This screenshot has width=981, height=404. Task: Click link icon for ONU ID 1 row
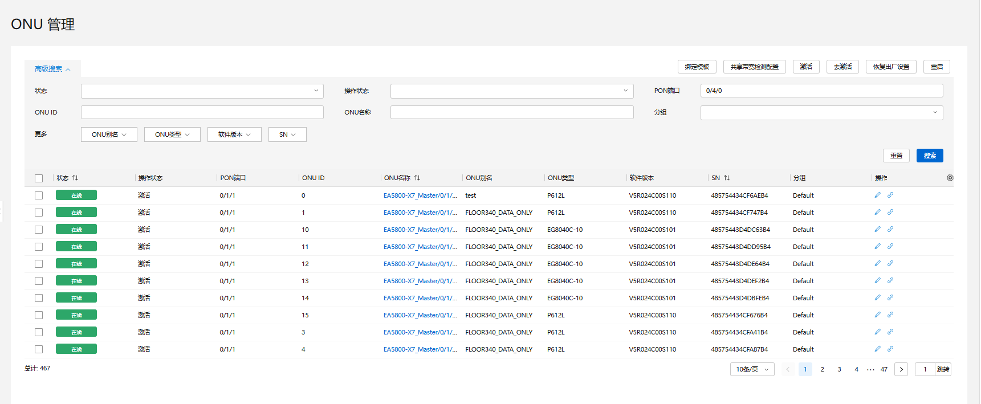point(890,212)
